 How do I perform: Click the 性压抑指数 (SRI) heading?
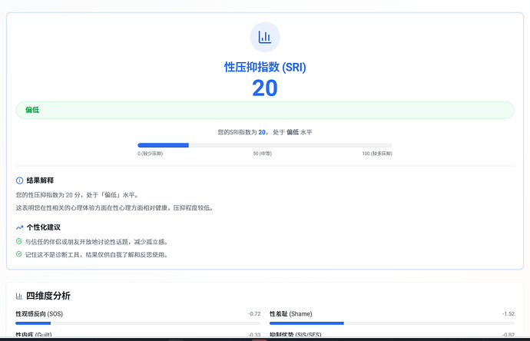coord(265,67)
